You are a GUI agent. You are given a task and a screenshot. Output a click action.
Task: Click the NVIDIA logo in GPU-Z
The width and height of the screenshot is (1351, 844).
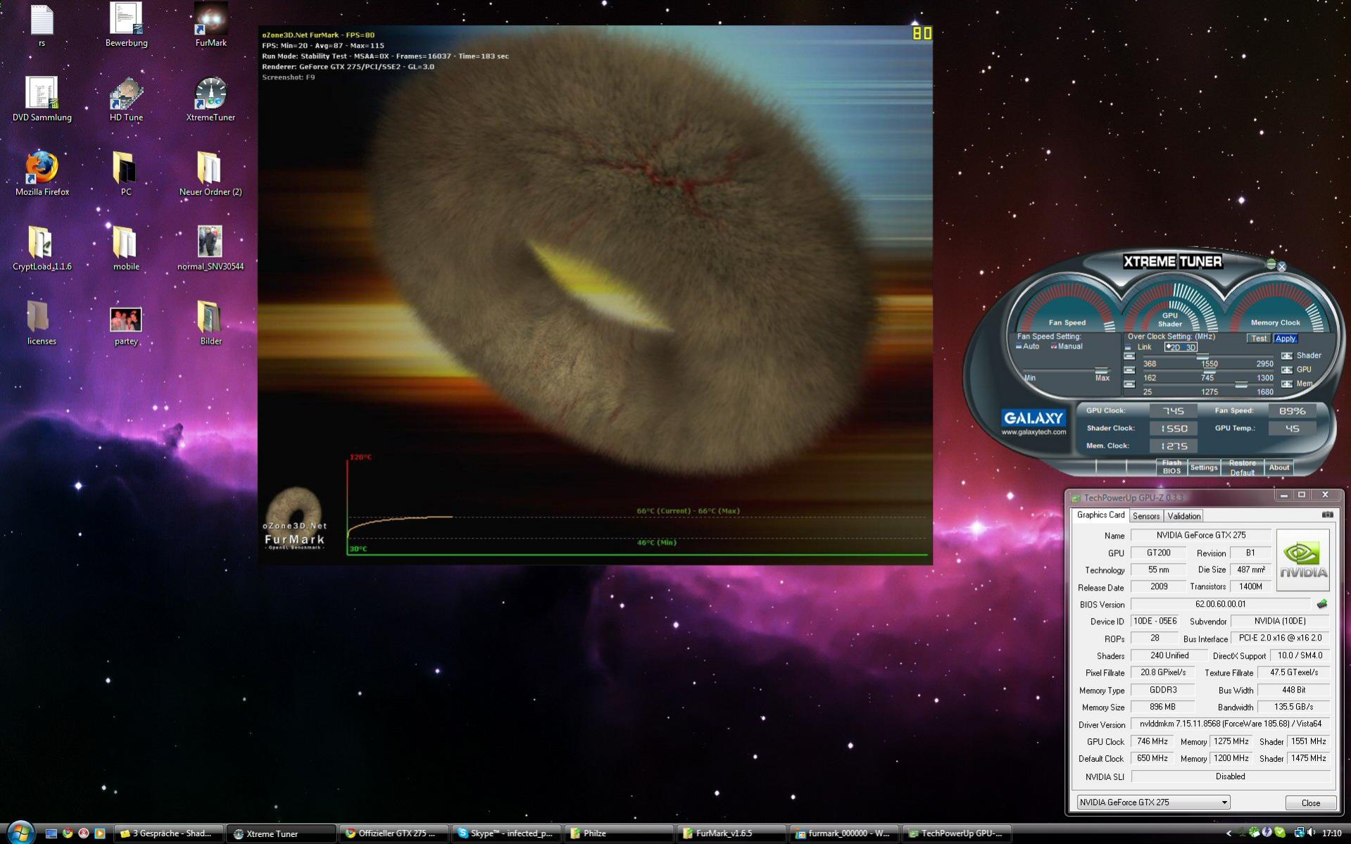1302,560
